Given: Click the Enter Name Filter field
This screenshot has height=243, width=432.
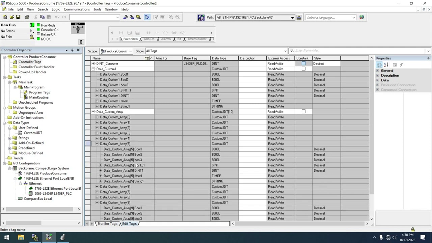Looking at the screenshot, I should (360, 51).
